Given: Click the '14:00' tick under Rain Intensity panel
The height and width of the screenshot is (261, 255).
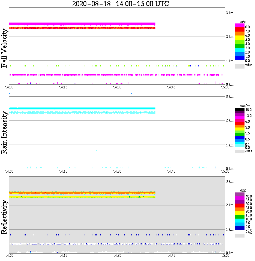Looking at the screenshot, I should (x=9, y=171).
